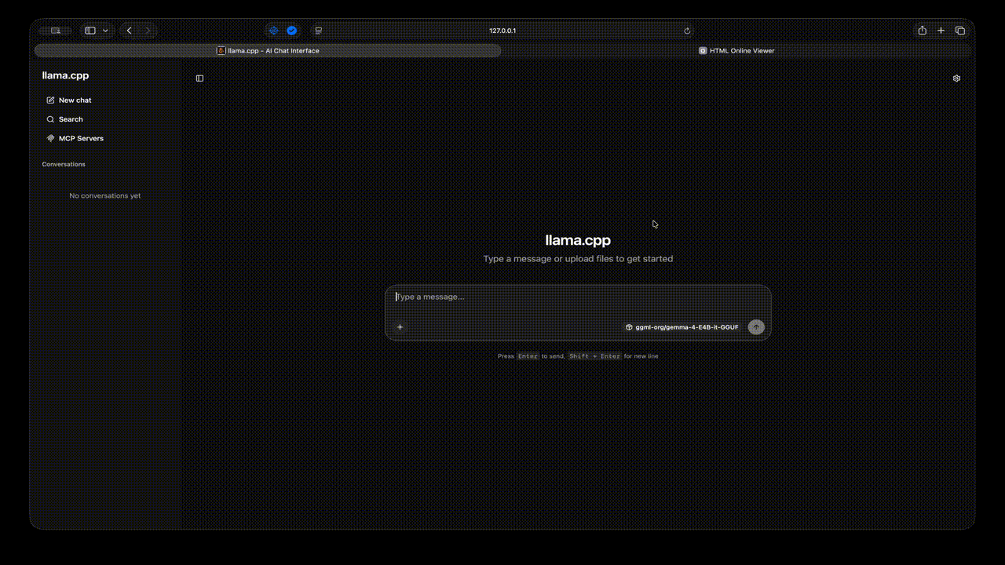Click the plus attachment button in the message box

tap(400, 327)
